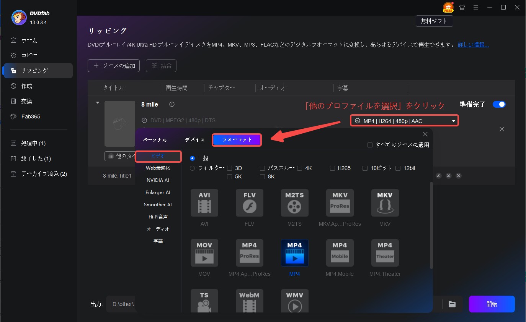Open Ripping in the sidebar
The image size is (526, 322).
pos(38,71)
